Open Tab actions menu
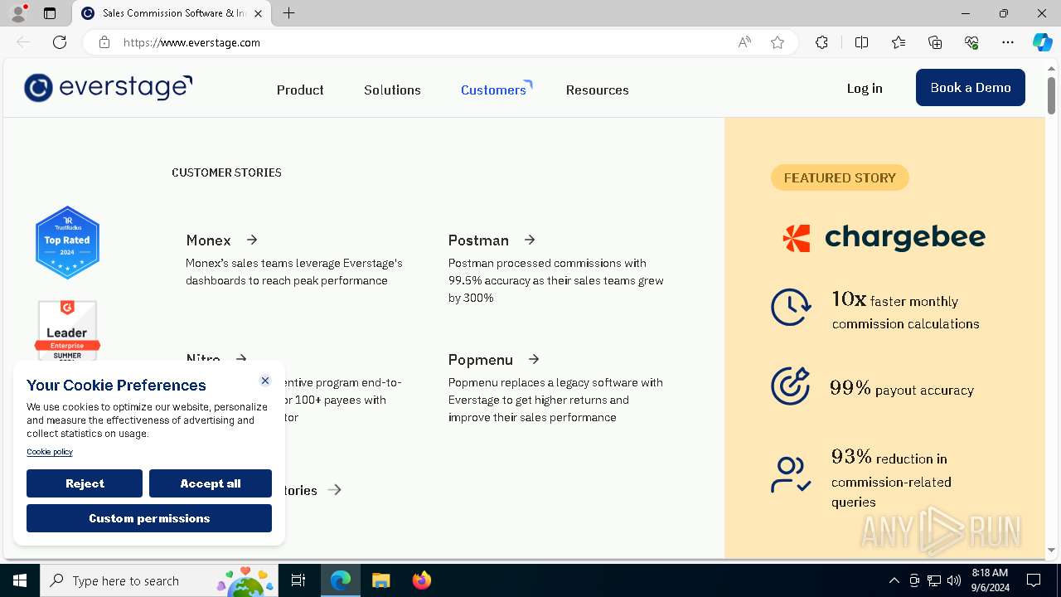Screen dimensions: 1061x597 [x=50, y=13]
